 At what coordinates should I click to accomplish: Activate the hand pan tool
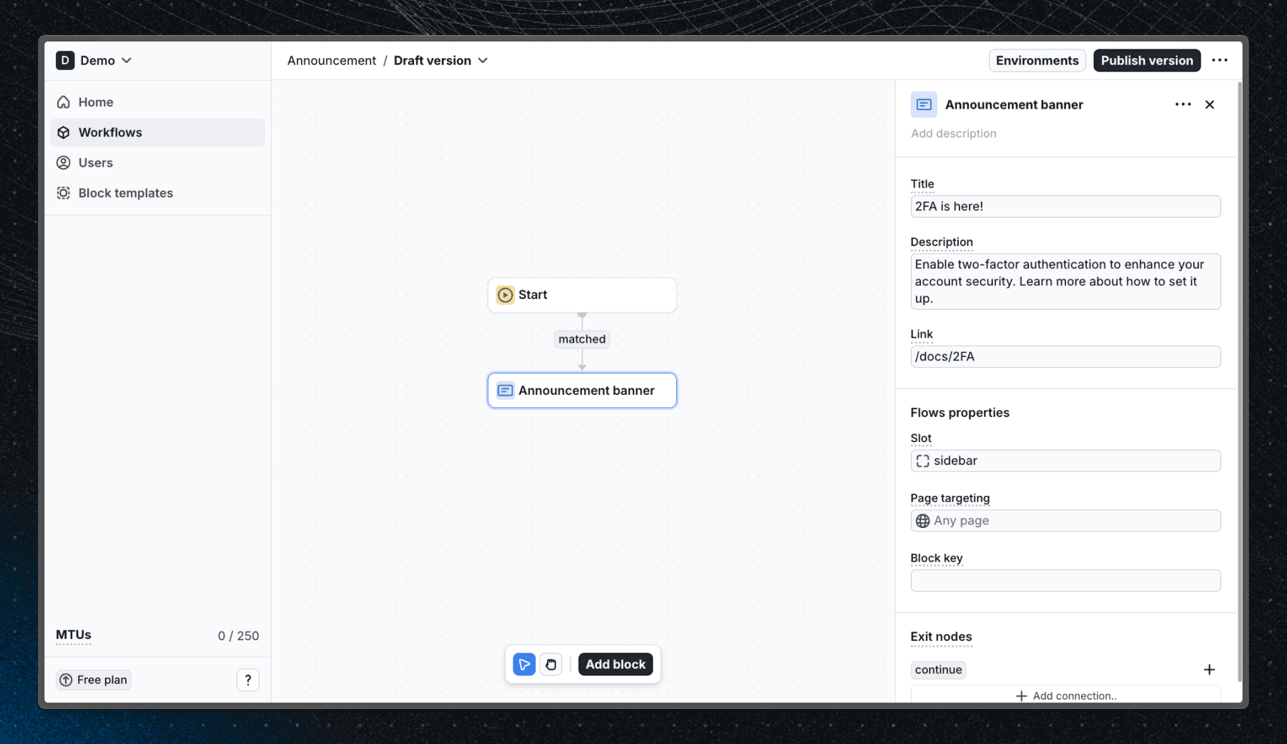(x=551, y=665)
